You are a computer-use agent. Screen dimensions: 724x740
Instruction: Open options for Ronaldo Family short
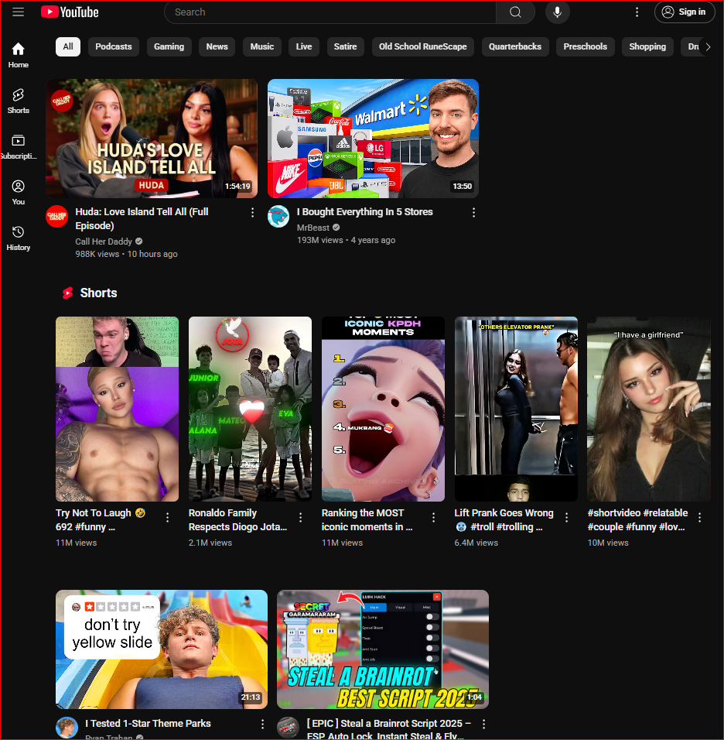click(x=300, y=518)
